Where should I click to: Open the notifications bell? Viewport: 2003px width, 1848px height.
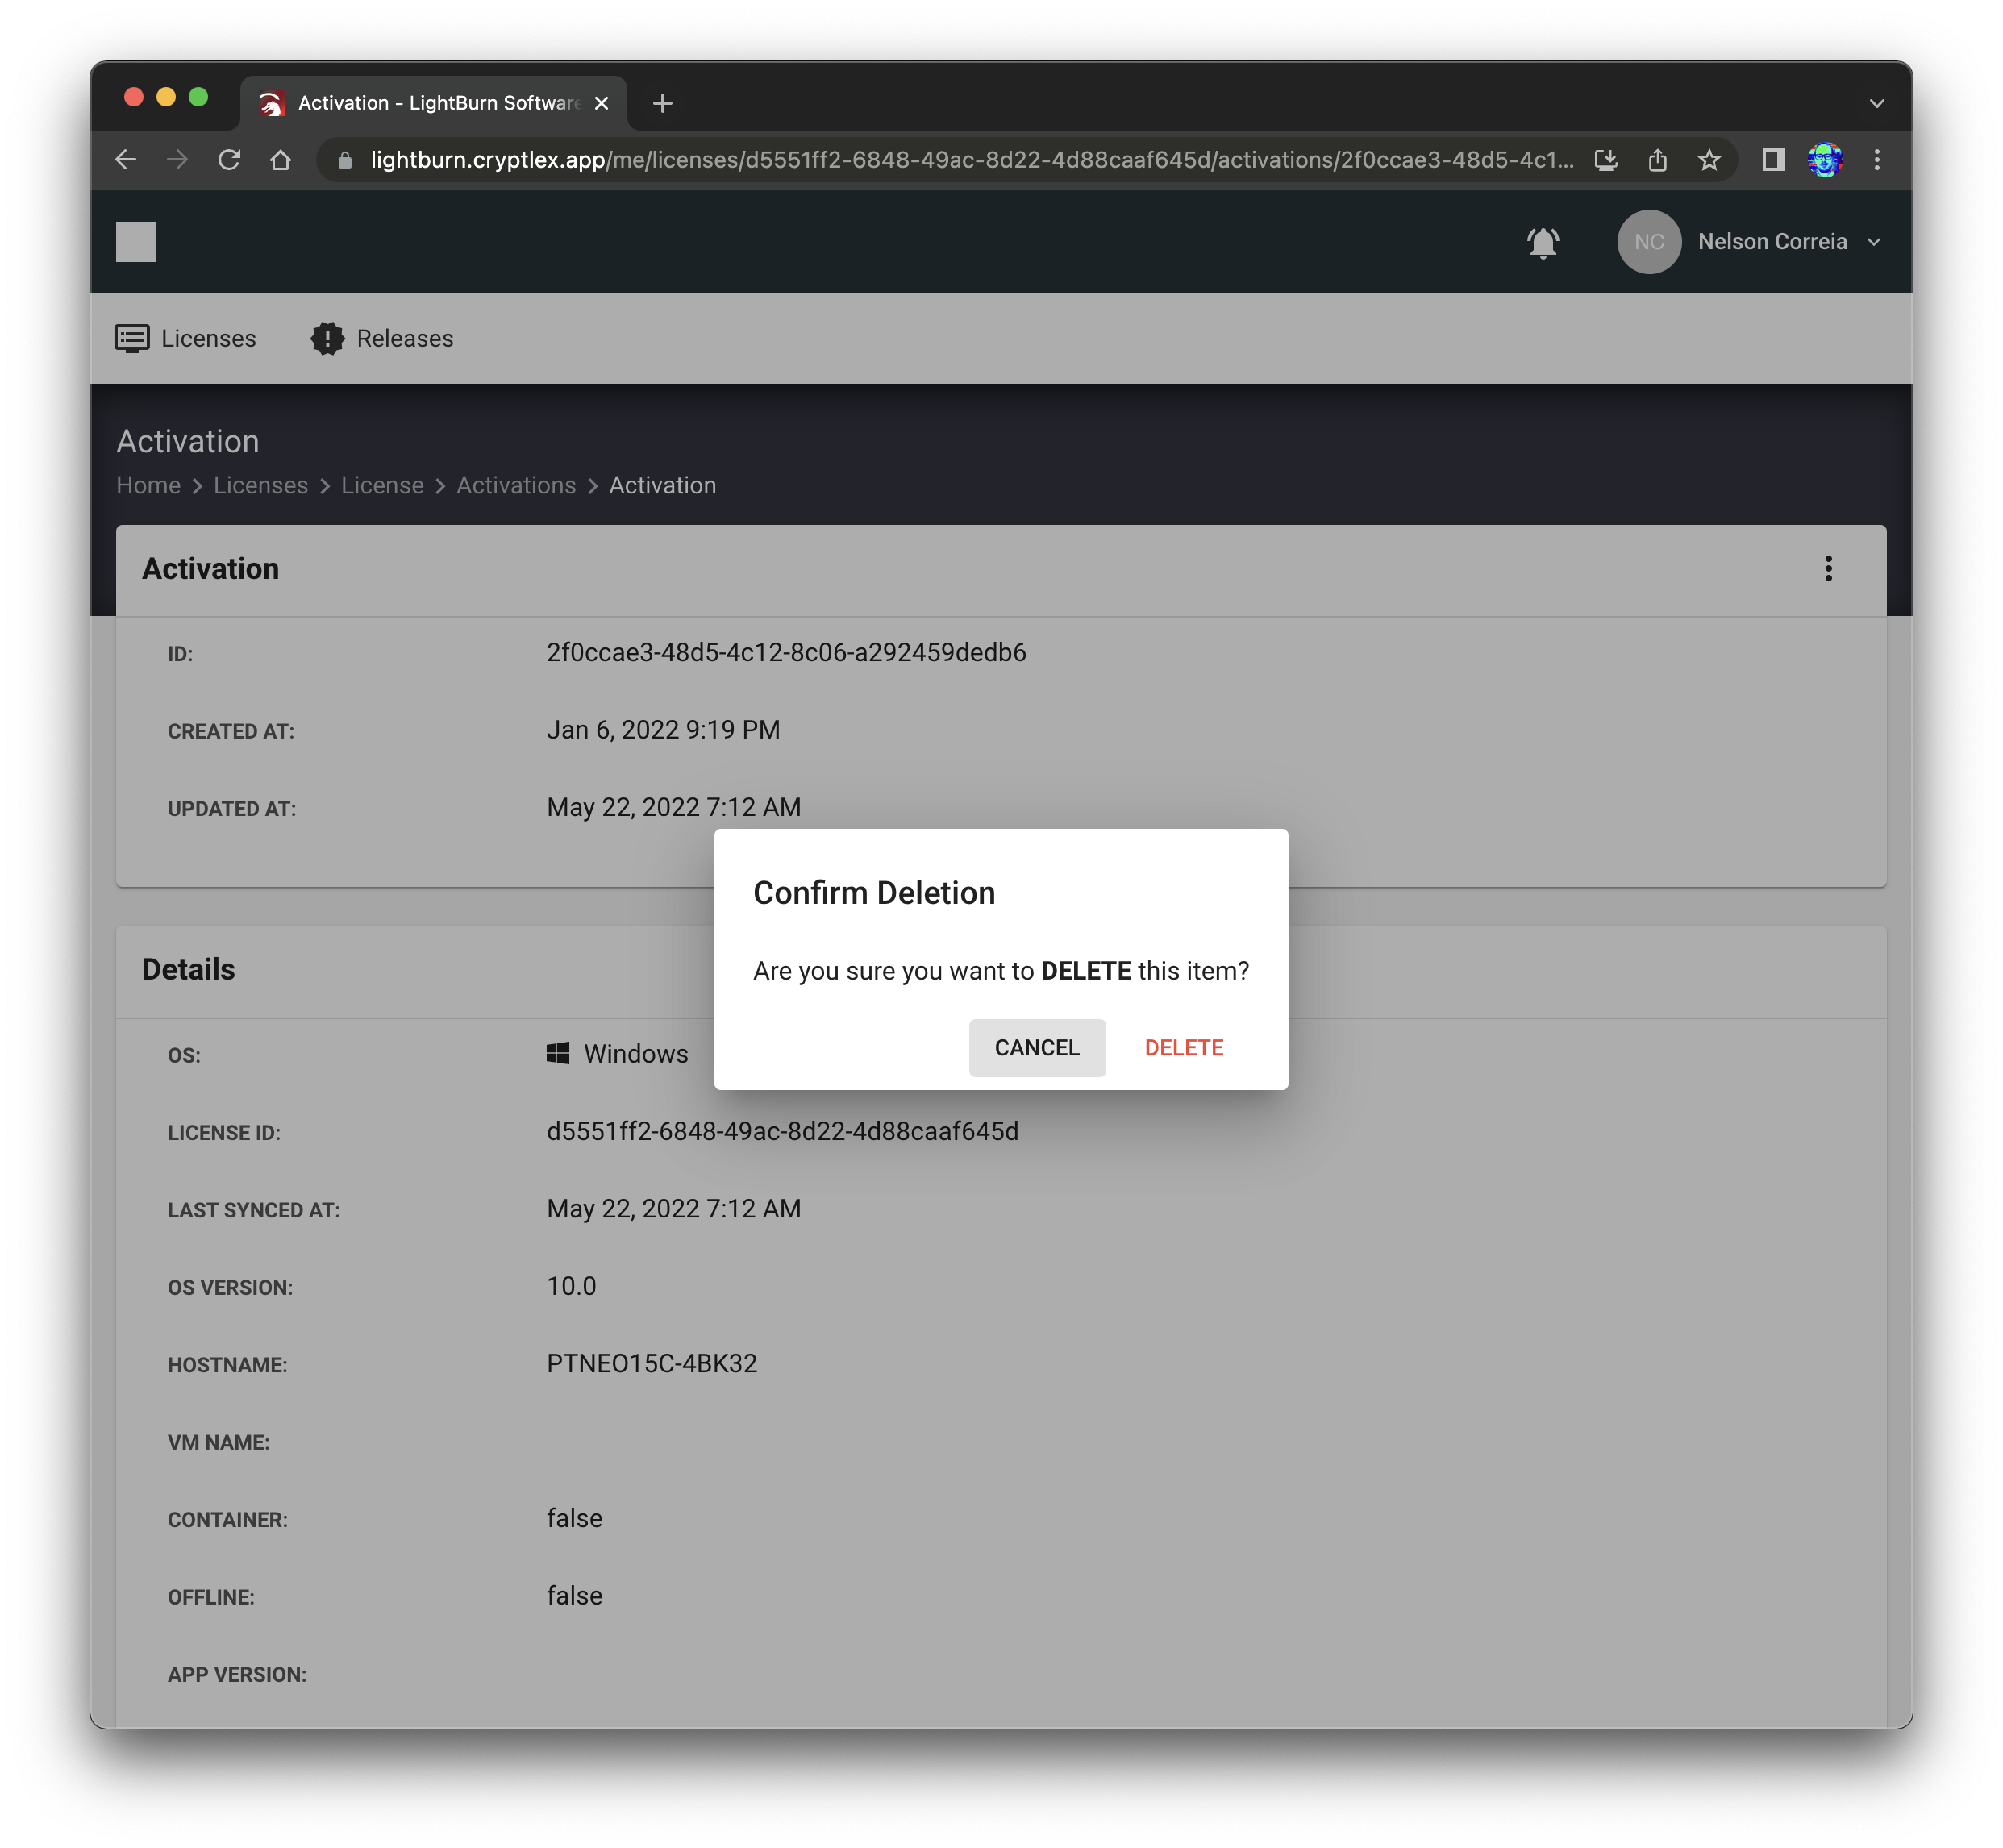pyautogui.click(x=1543, y=242)
